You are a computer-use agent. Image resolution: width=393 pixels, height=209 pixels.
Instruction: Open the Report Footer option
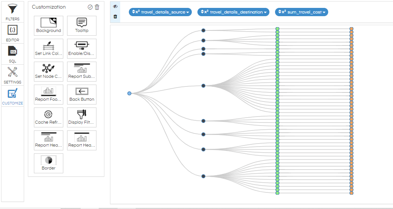click(49, 94)
